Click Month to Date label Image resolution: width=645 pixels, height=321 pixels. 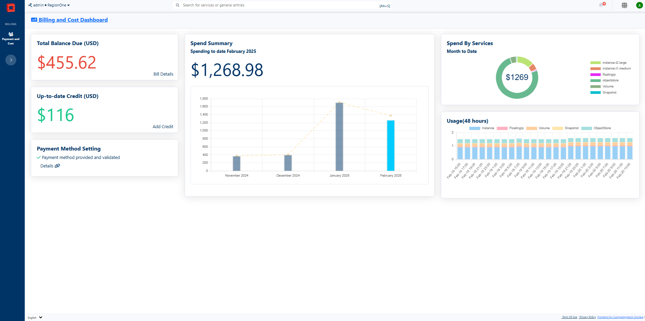pos(462,52)
